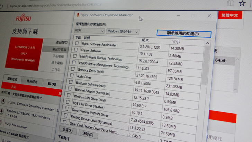Select 平板電腦 in product type list

coord(58,56)
